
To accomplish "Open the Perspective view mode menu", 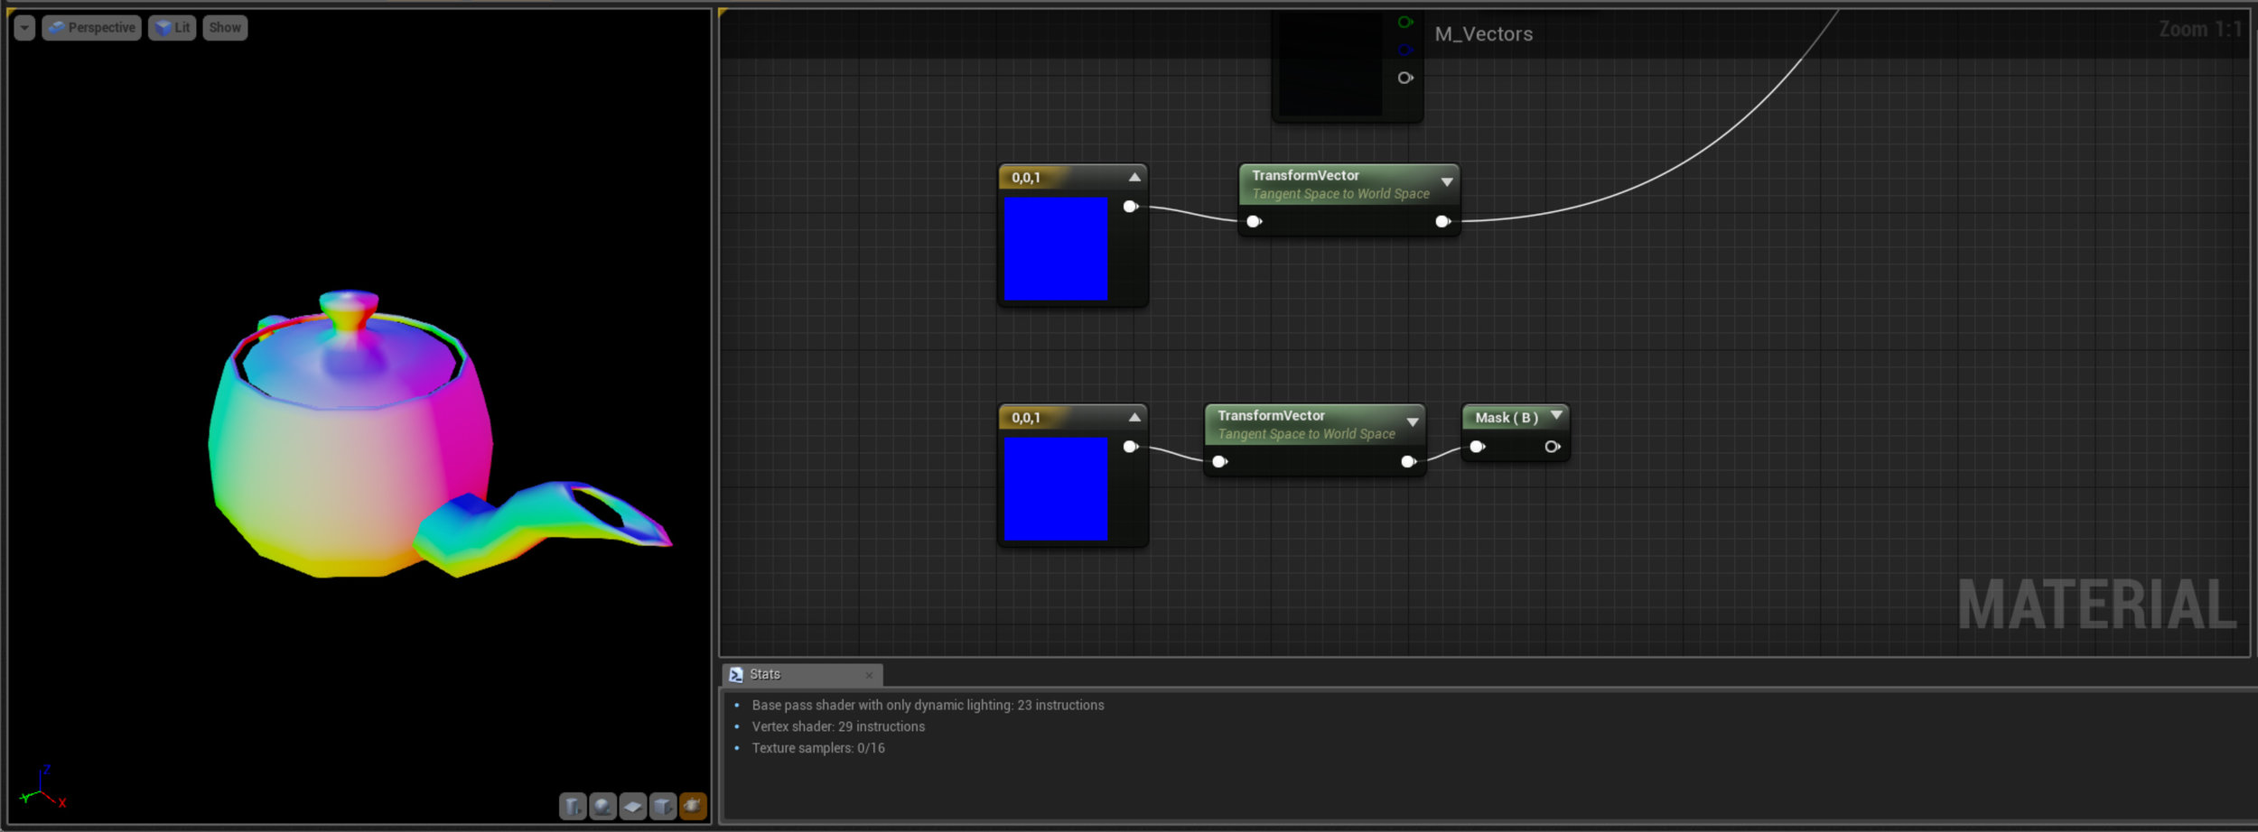I will click(x=91, y=28).
